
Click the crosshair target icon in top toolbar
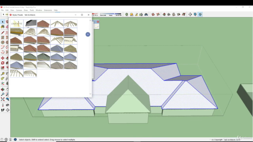pos(190,15)
